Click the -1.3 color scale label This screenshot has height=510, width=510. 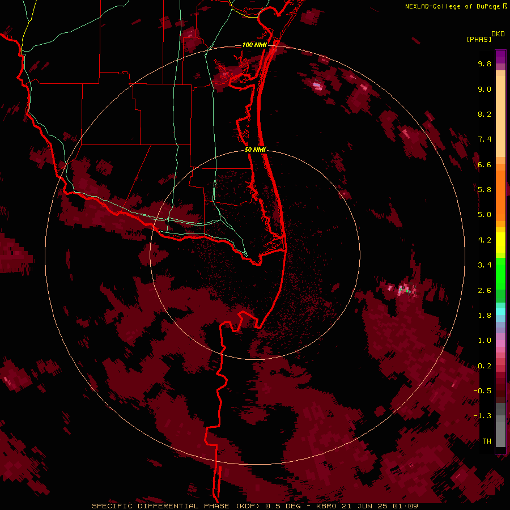click(482, 416)
